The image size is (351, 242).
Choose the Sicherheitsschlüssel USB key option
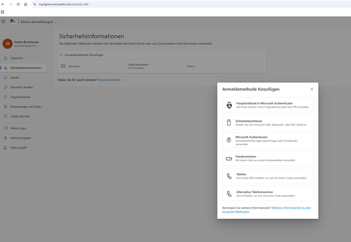[267, 123]
